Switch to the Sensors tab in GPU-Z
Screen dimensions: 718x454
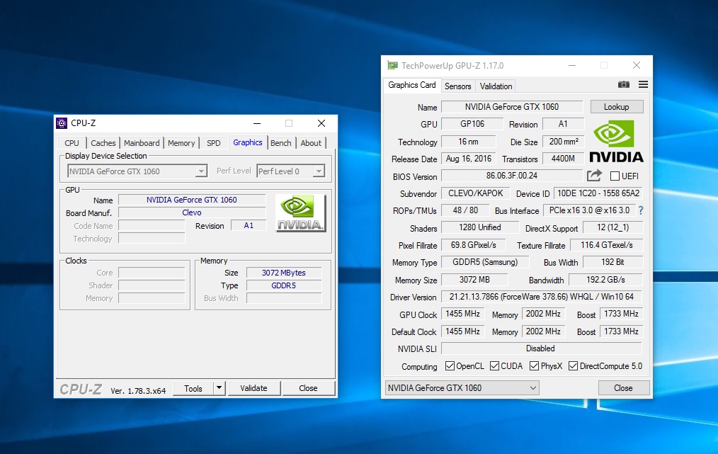458,86
